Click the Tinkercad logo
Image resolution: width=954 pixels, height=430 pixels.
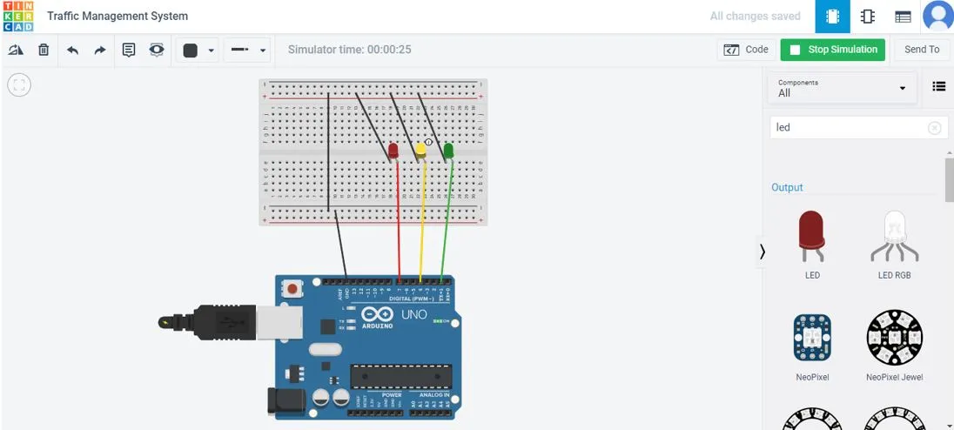pos(17,17)
